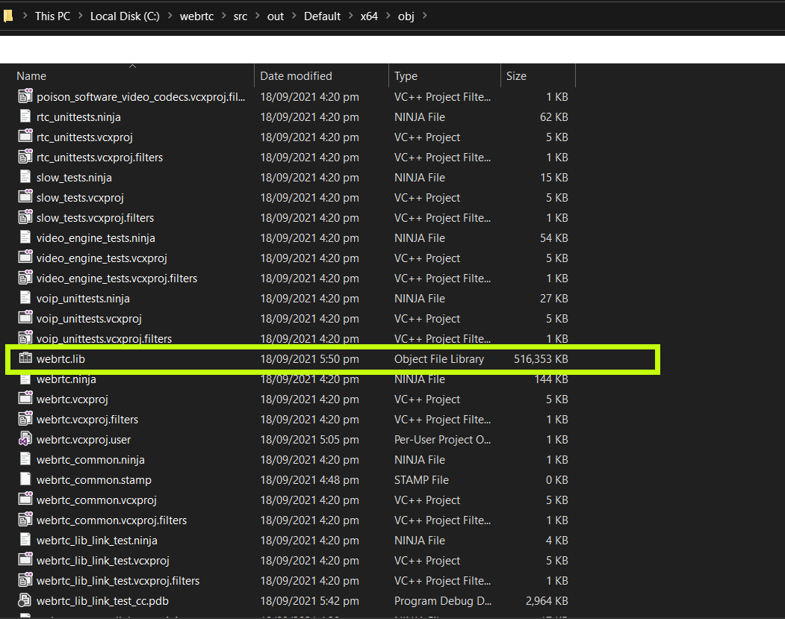This screenshot has width=785, height=619.
Task: Click the webrtc_lib_link_test.vcxproj file icon
Action: coord(25,560)
